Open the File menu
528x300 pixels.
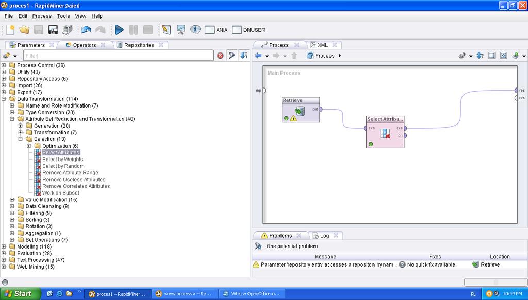coord(8,16)
